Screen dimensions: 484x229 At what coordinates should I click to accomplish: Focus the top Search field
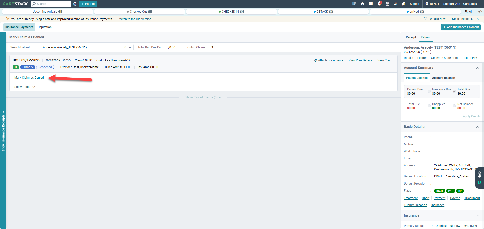[51, 4]
